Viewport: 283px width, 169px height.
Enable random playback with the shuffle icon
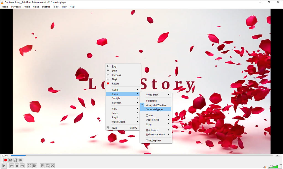click(52, 166)
